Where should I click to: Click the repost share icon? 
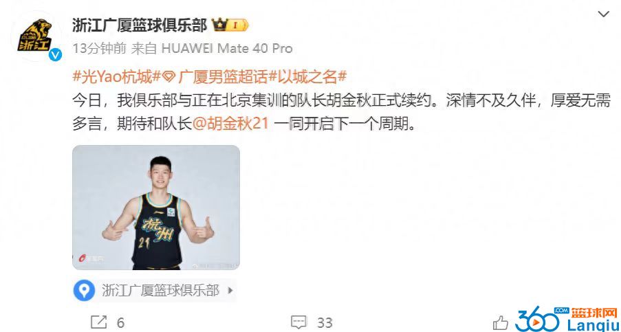(x=98, y=322)
